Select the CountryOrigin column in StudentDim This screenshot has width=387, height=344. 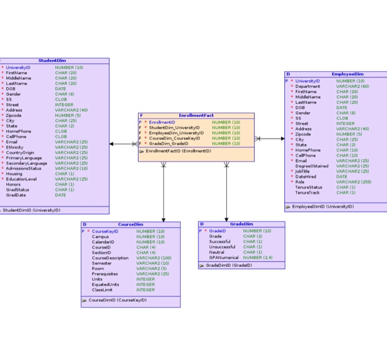pos(20,153)
